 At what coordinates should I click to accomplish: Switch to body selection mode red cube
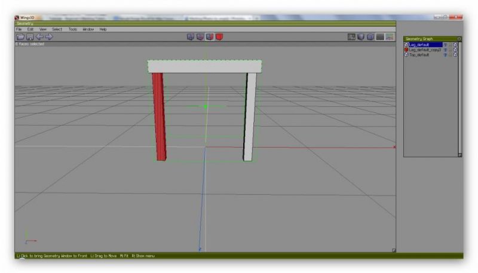(219, 37)
